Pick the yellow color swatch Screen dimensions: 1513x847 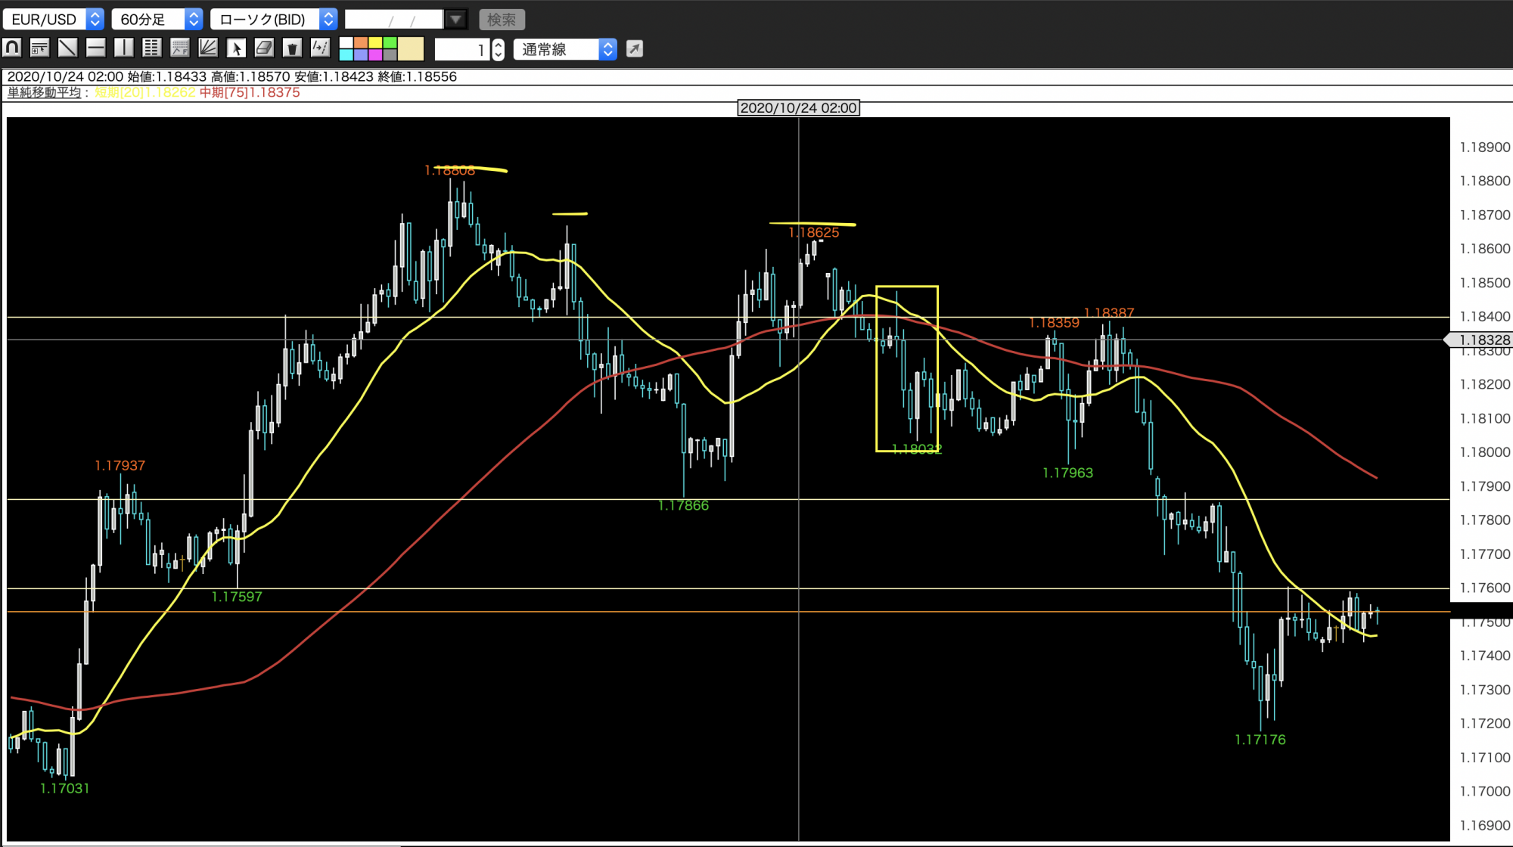375,43
